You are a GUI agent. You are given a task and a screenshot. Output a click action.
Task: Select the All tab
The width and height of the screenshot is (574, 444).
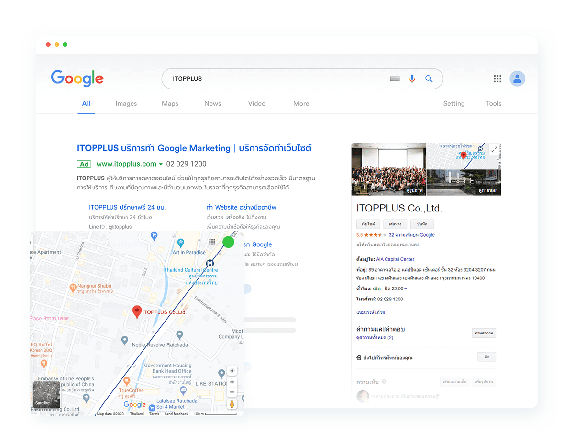[x=86, y=103]
